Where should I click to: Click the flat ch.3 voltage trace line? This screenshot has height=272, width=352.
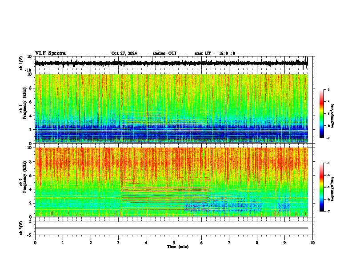coord(171,228)
